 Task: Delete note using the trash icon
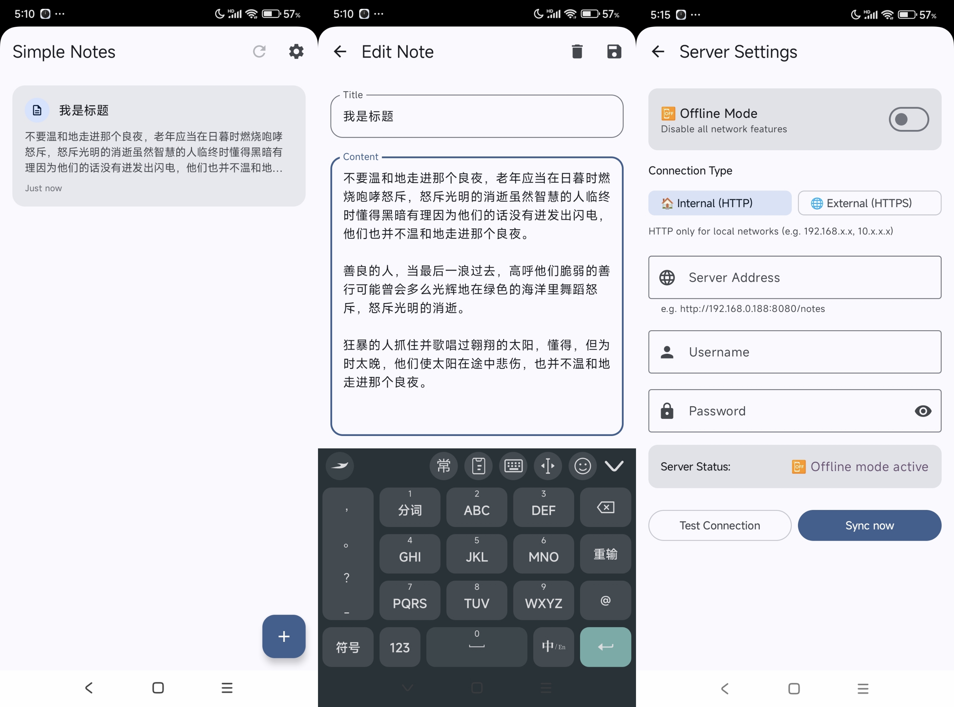coord(577,52)
